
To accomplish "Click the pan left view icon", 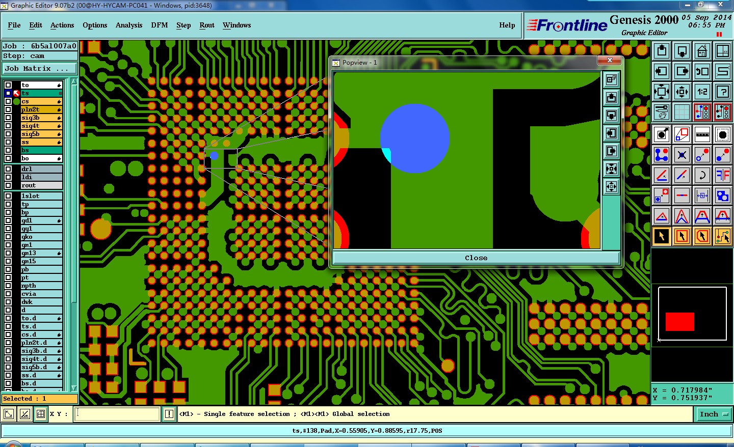I will (x=662, y=71).
